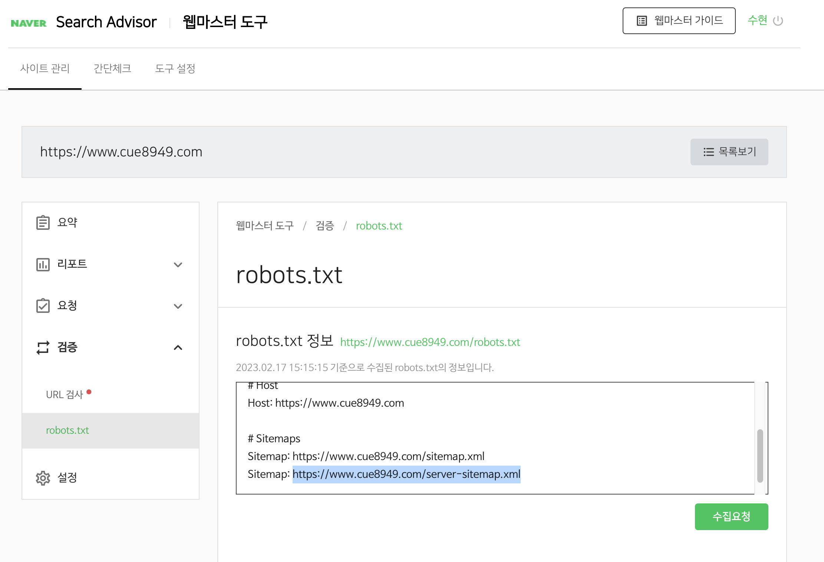Select the 요약 summary clipboard icon
Viewport: 824px width, 562px height.
(x=43, y=222)
